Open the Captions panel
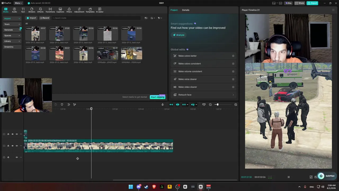 60,10
